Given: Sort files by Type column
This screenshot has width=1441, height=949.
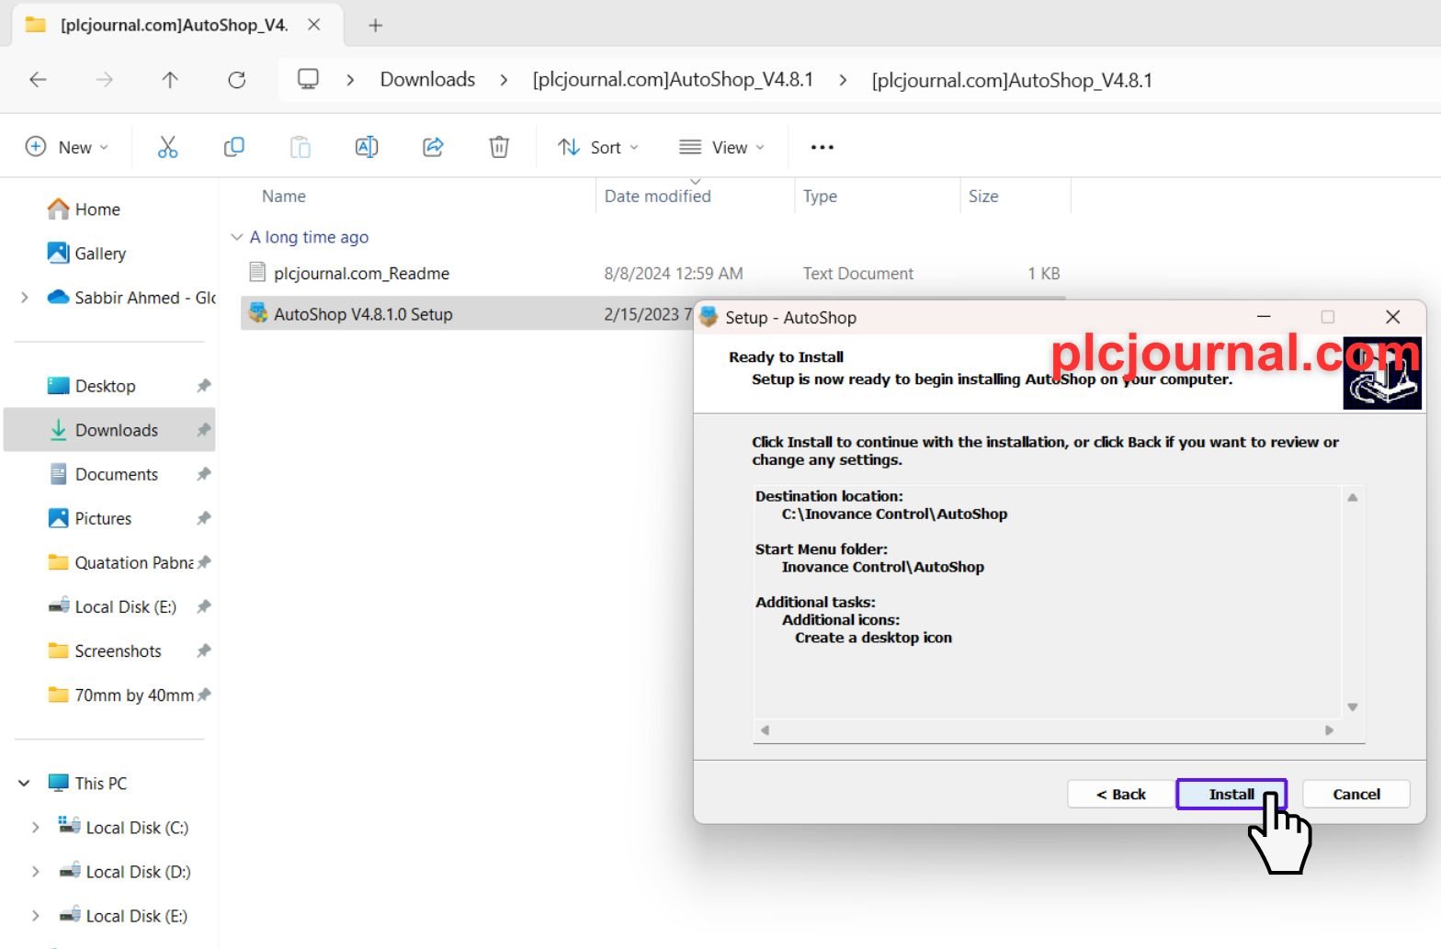Looking at the screenshot, I should [820, 196].
